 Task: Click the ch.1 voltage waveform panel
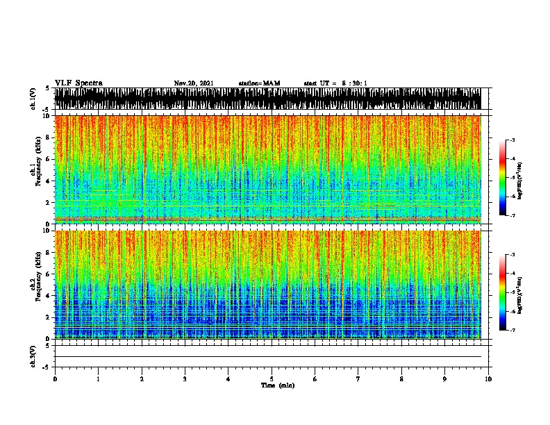pos(267,99)
